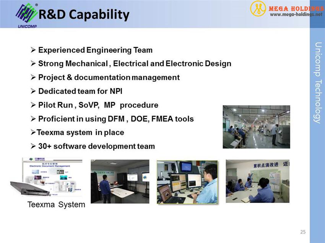Image resolution: width=325 pixels, height=243 pixels.
Task: Select 'Pilot Run, SoVP, MP procedure' line
Action: point(98,105)
